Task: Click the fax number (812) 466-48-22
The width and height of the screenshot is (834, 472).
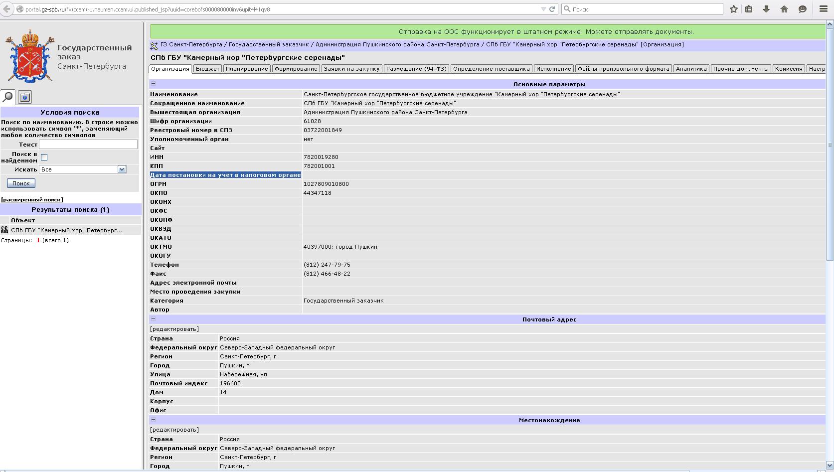Action: click(327, 274)
